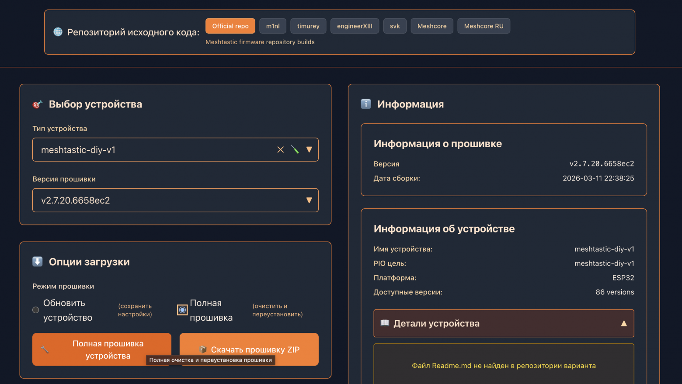Click the Информация об устройстве heading

pos(444,229)
